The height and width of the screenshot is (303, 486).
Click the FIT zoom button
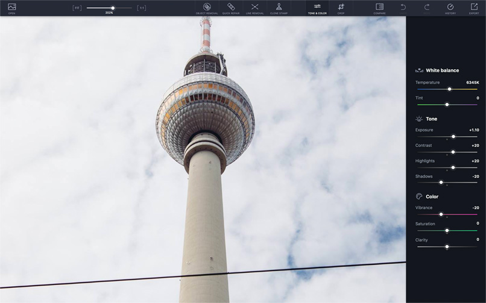click(77, 8)
